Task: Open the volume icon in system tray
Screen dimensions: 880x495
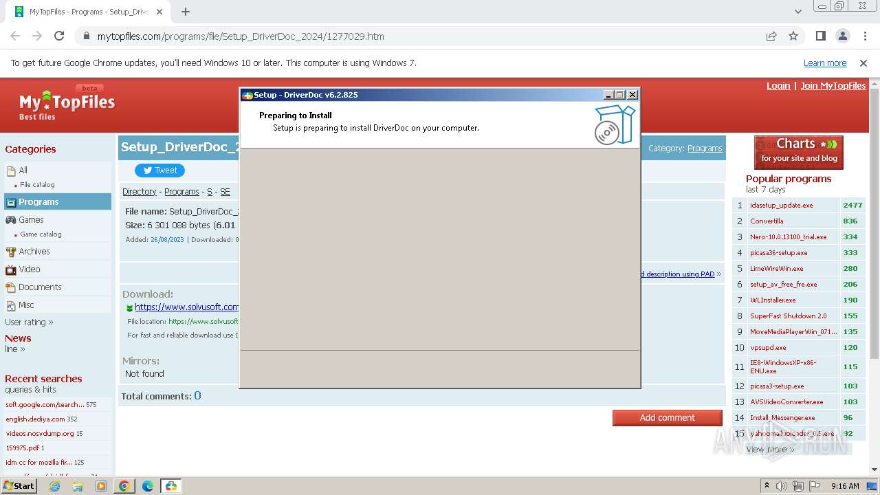Action: (782, 486)
